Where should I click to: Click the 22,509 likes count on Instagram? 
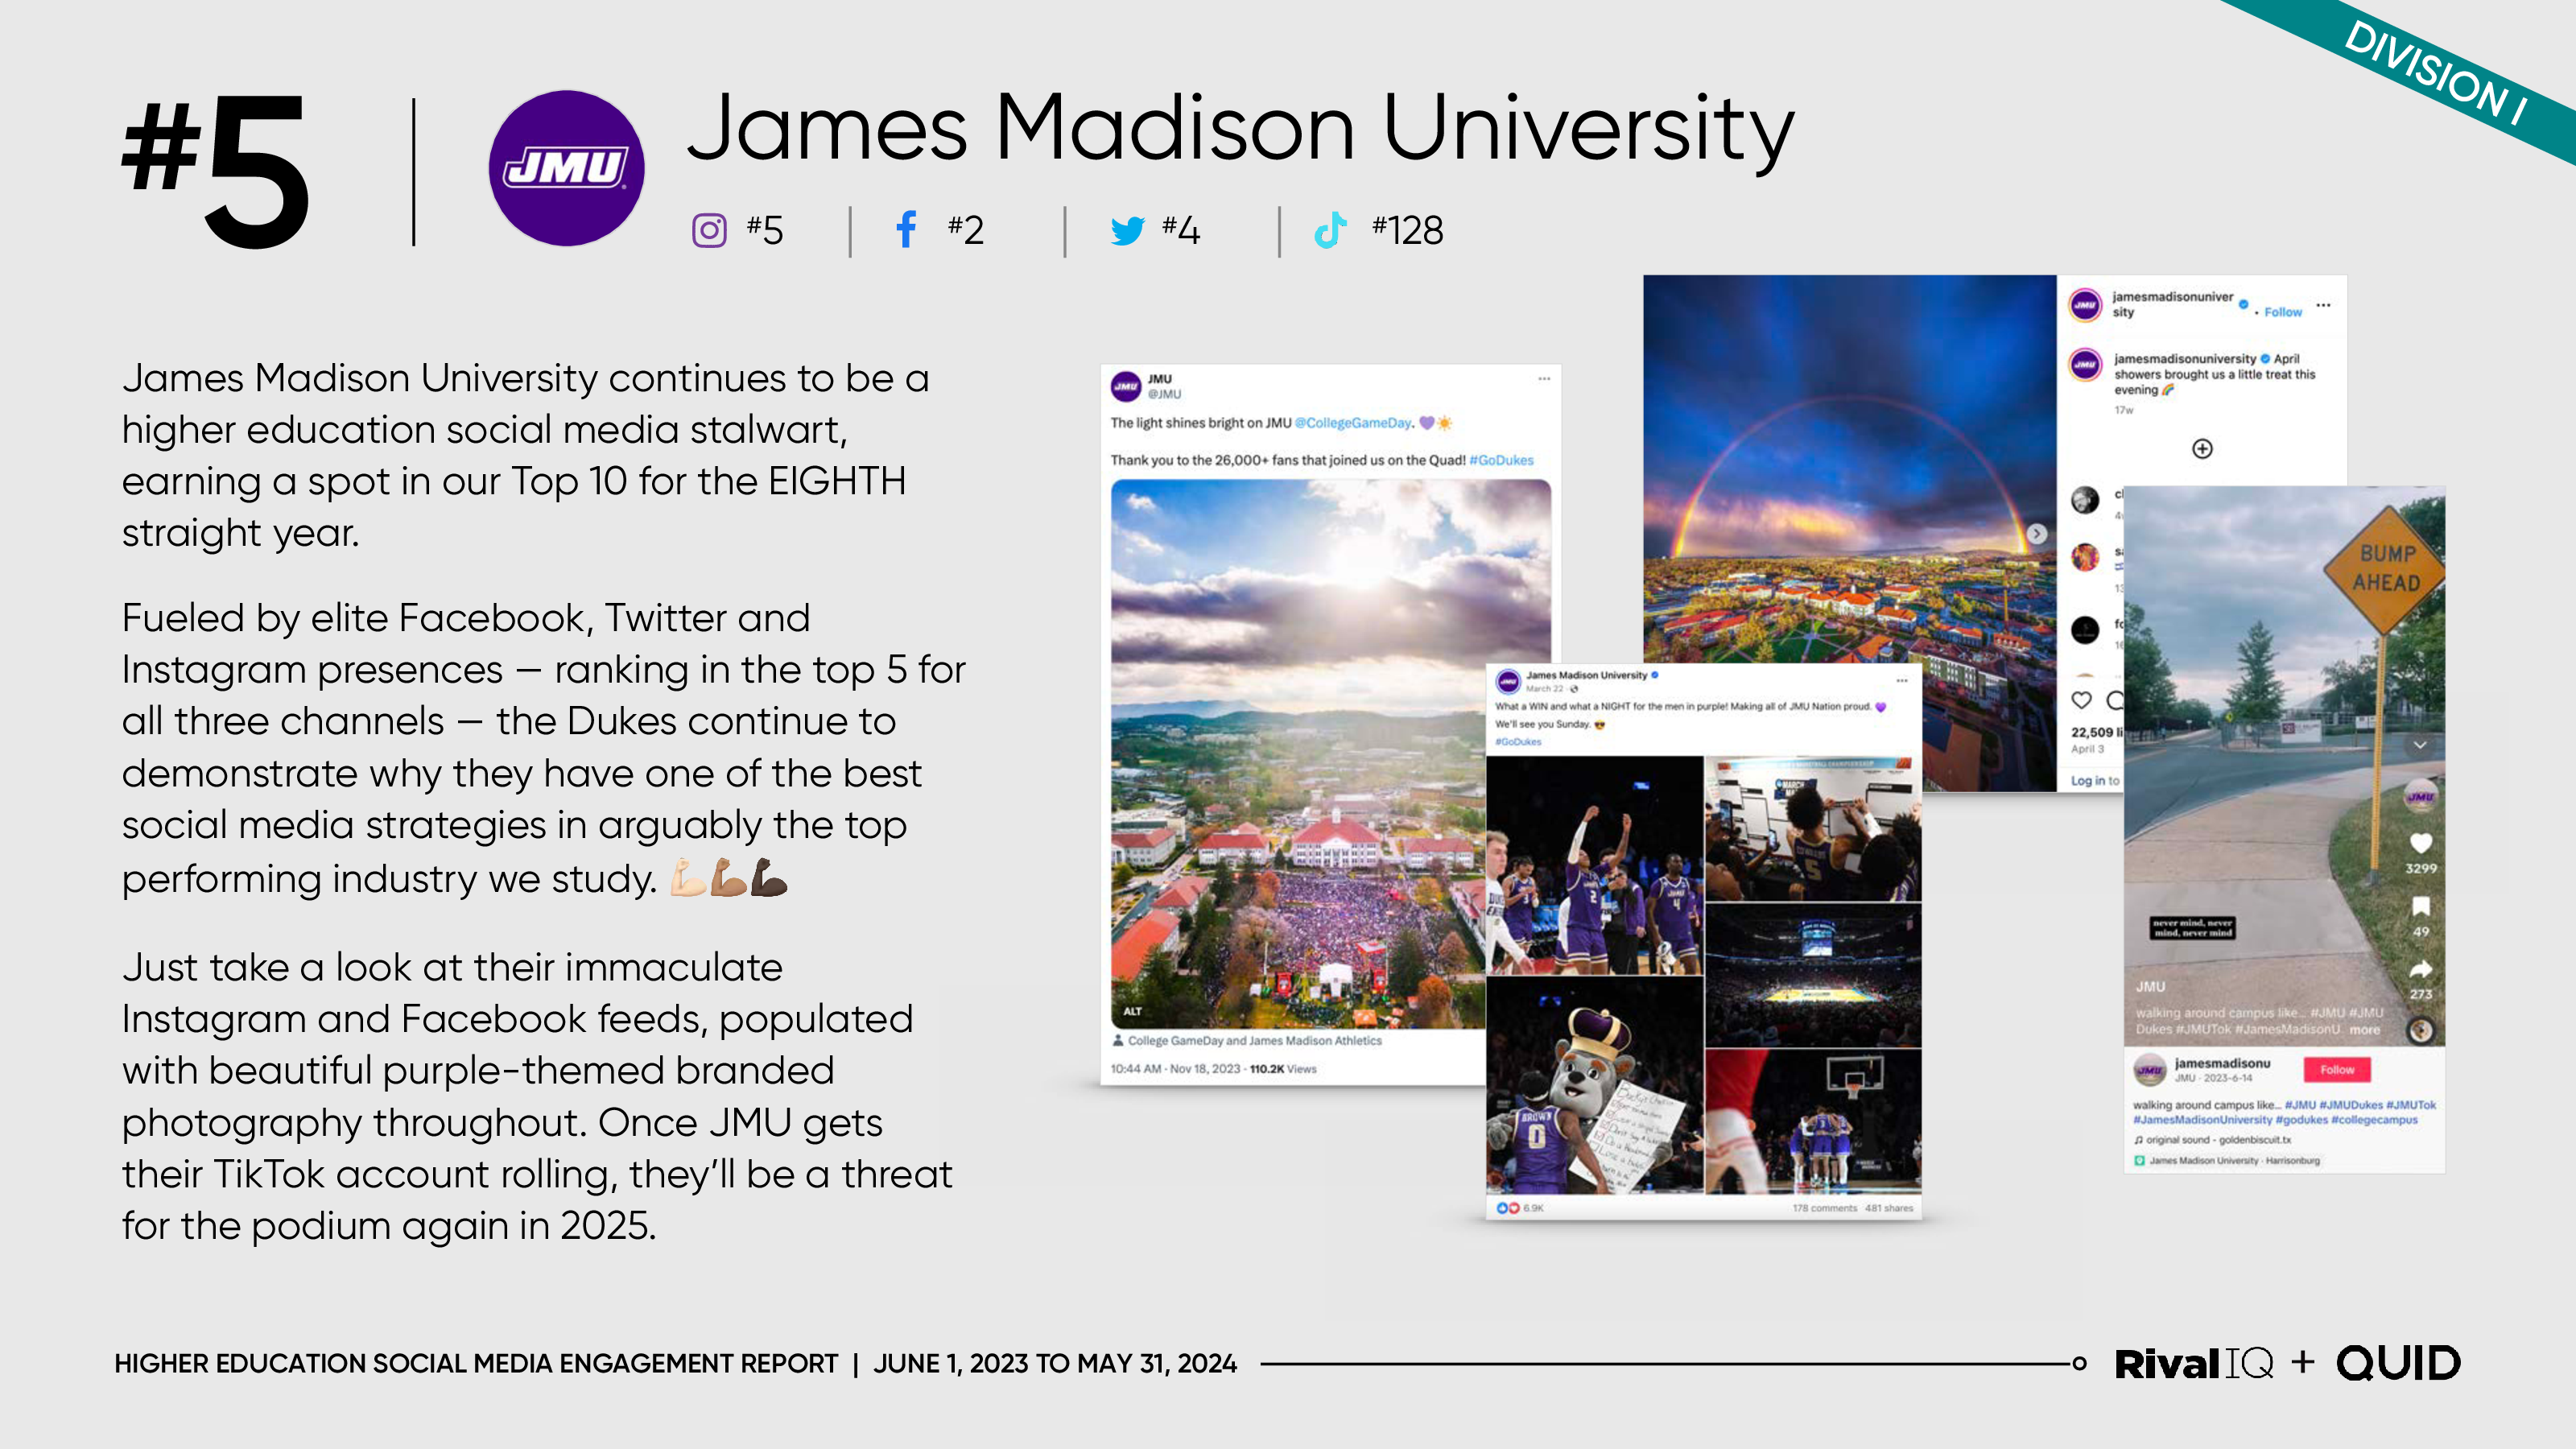coord(2096,732)
